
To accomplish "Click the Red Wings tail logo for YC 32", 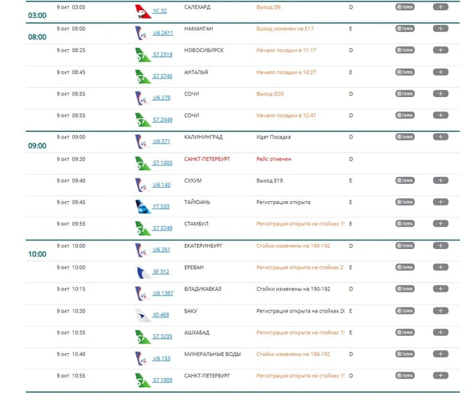I will tap(143, 11).
